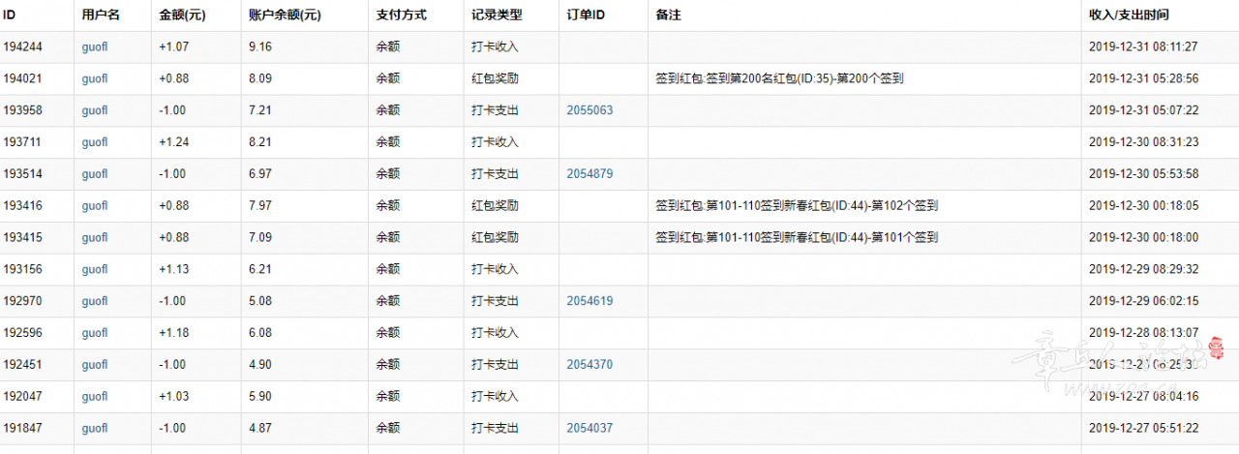
Task: Click the 金额(元) column header
Action: (x=182, y=15)
